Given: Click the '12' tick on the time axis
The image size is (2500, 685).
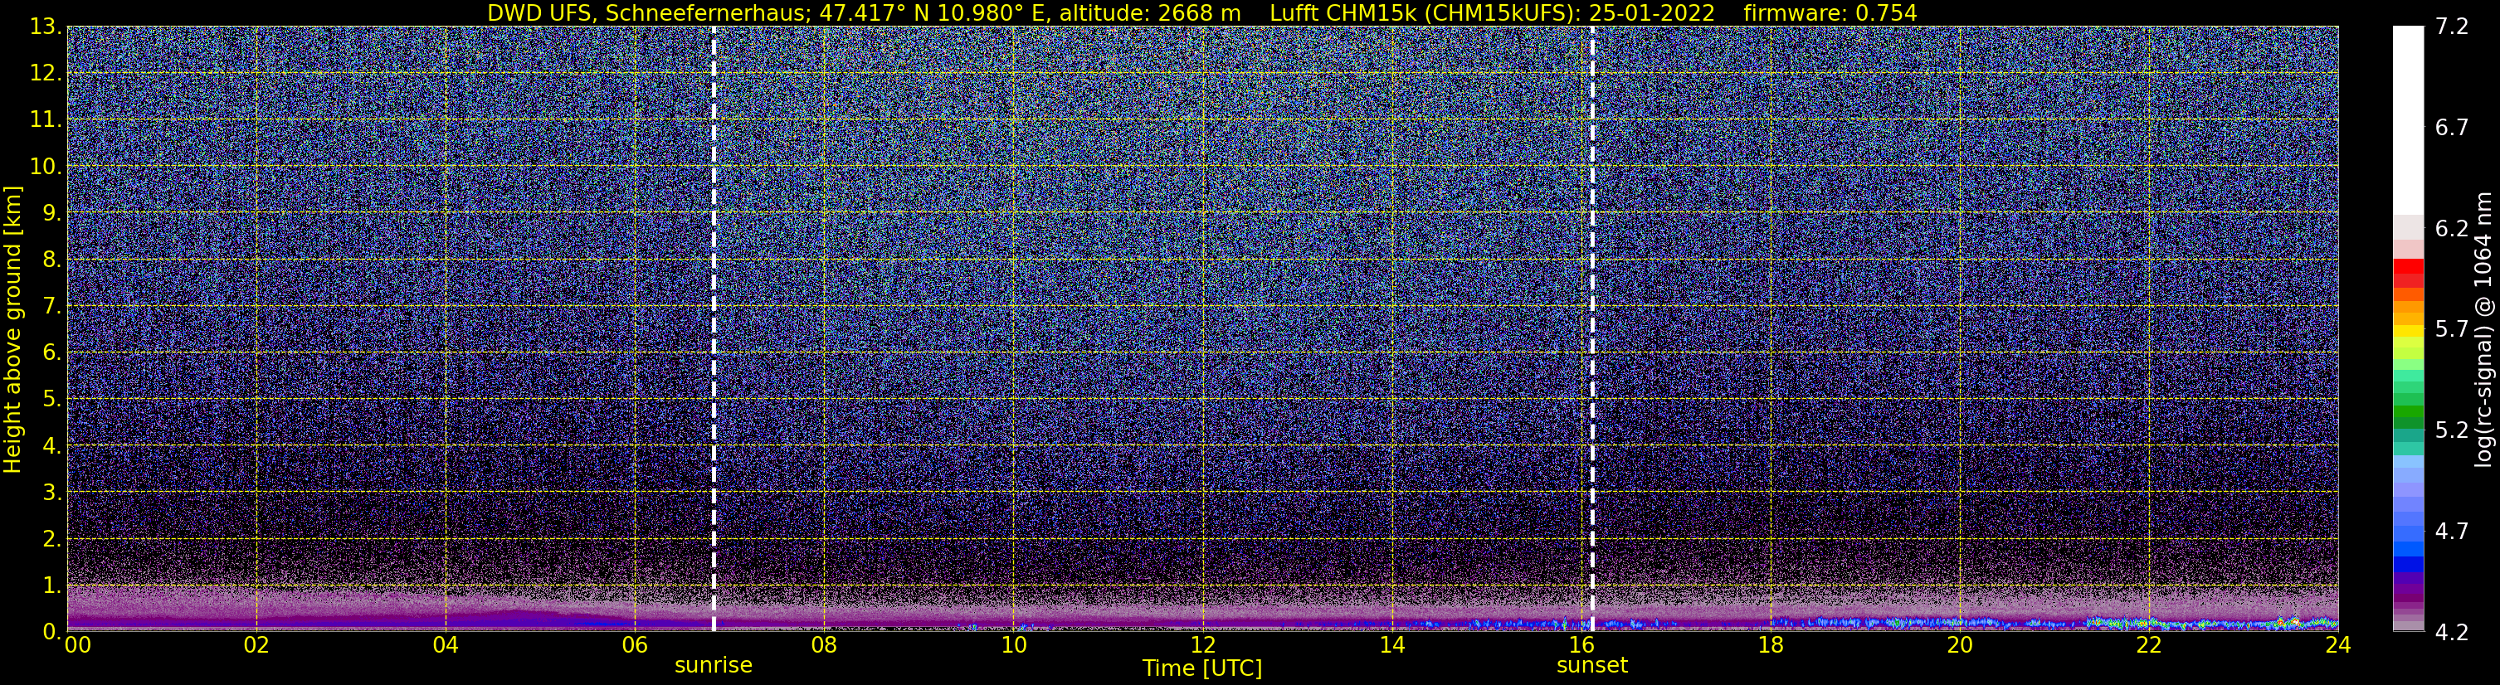Looking at the screenshot, I should (1202, 646).
